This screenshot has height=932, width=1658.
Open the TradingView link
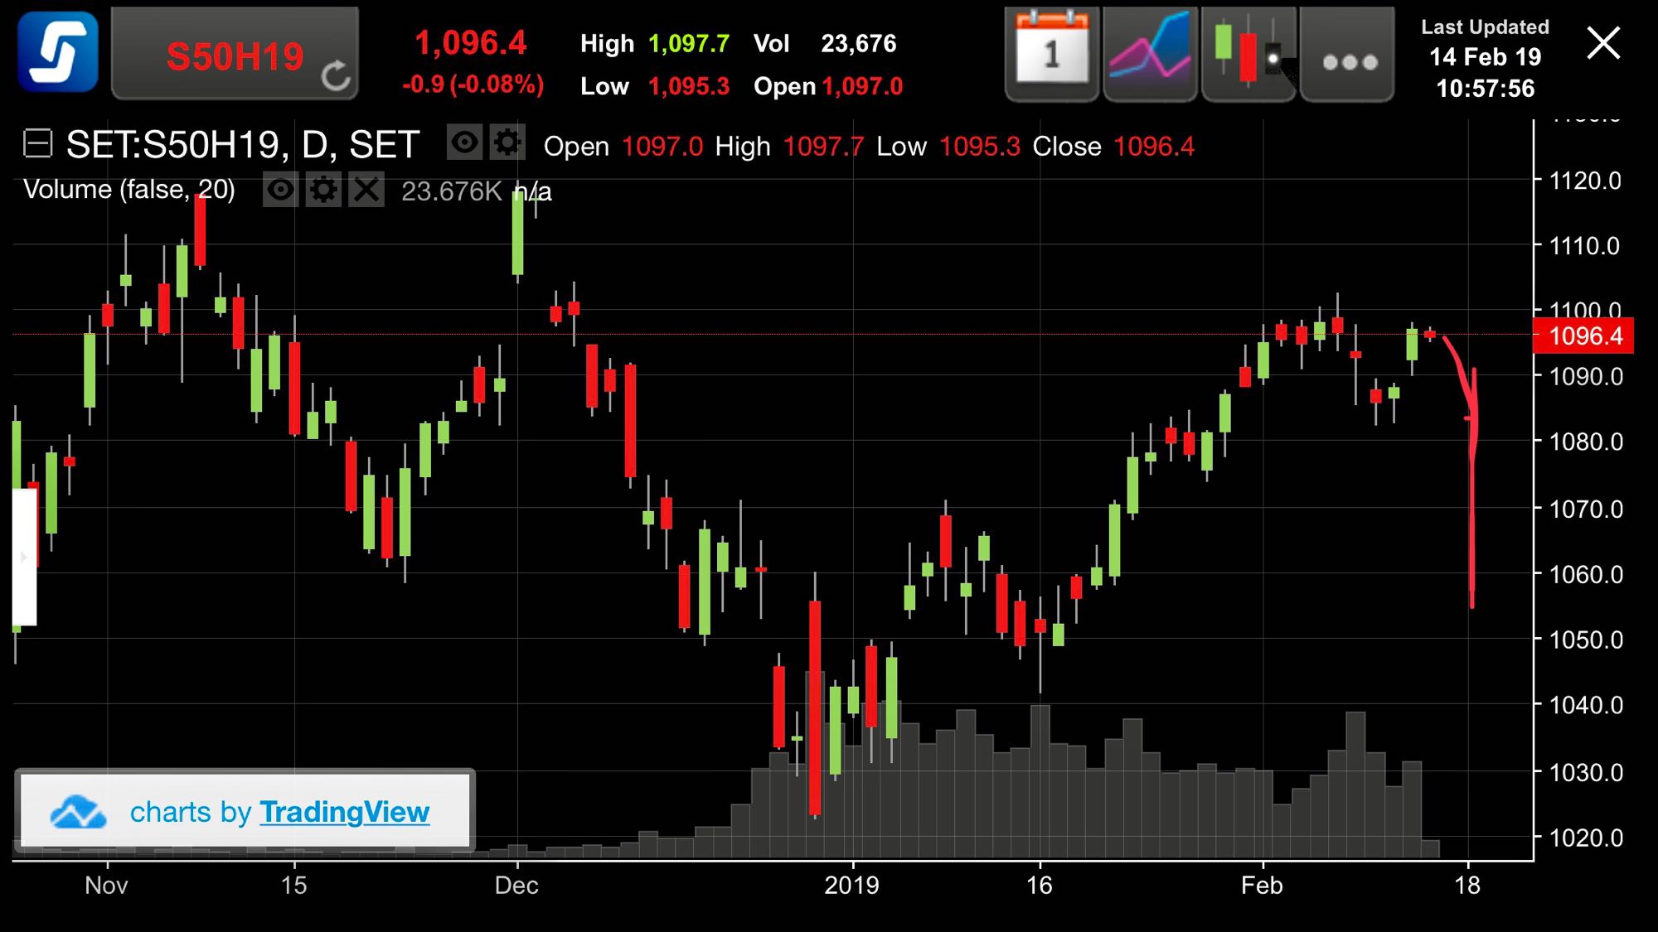344,812
